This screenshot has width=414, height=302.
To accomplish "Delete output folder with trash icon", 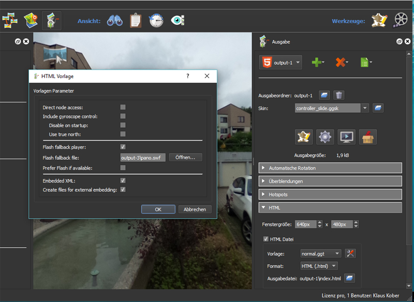I will point(338,95).
